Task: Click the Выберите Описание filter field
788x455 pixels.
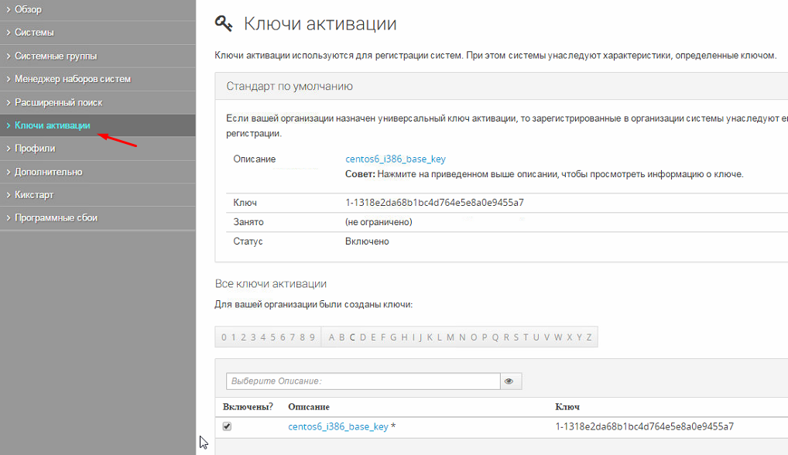Action: pos(364,381)
